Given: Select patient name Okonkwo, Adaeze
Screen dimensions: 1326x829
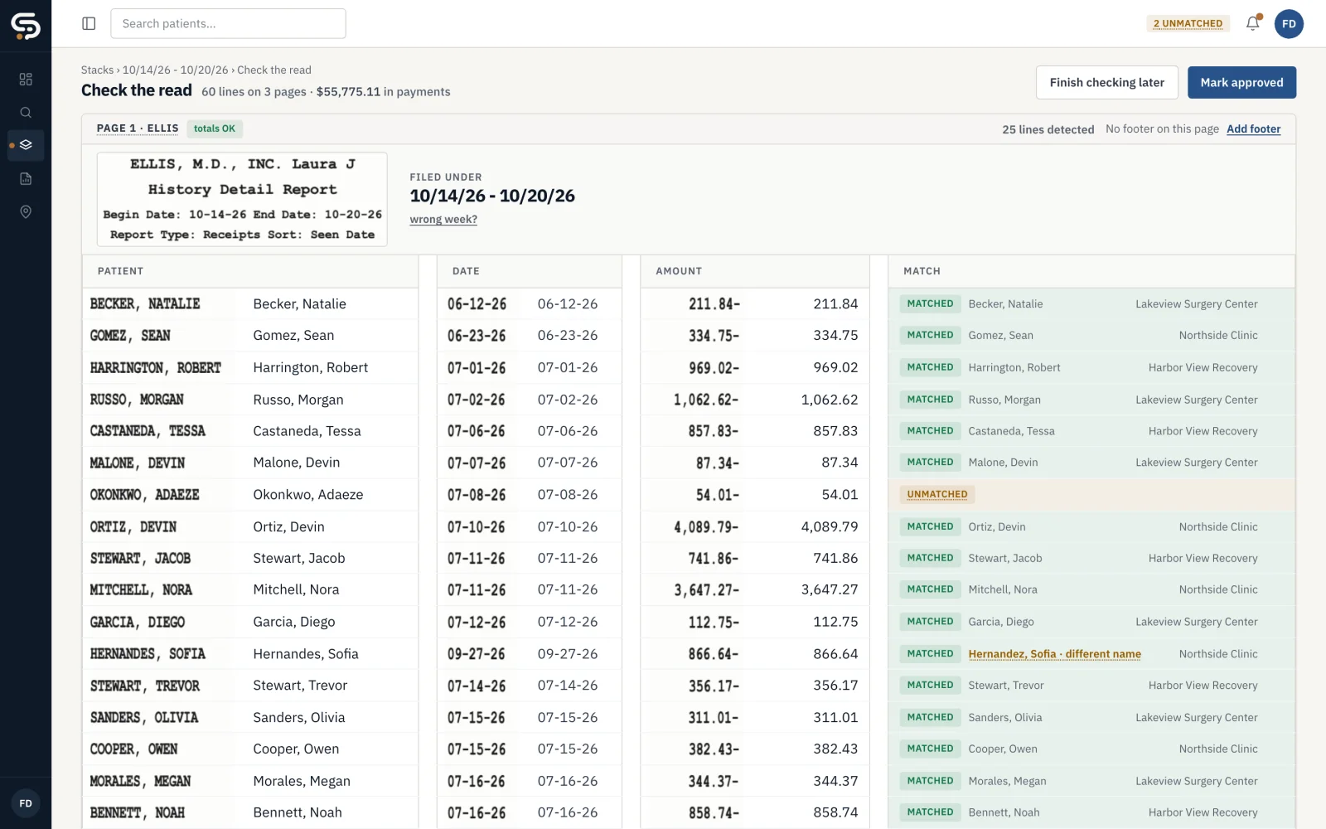Looking at the screenshot, I should pyautogui.click(x=307, y=494).
